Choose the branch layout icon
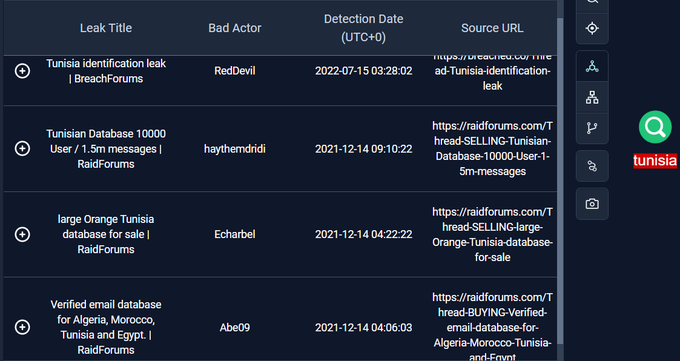 [592, 128]
